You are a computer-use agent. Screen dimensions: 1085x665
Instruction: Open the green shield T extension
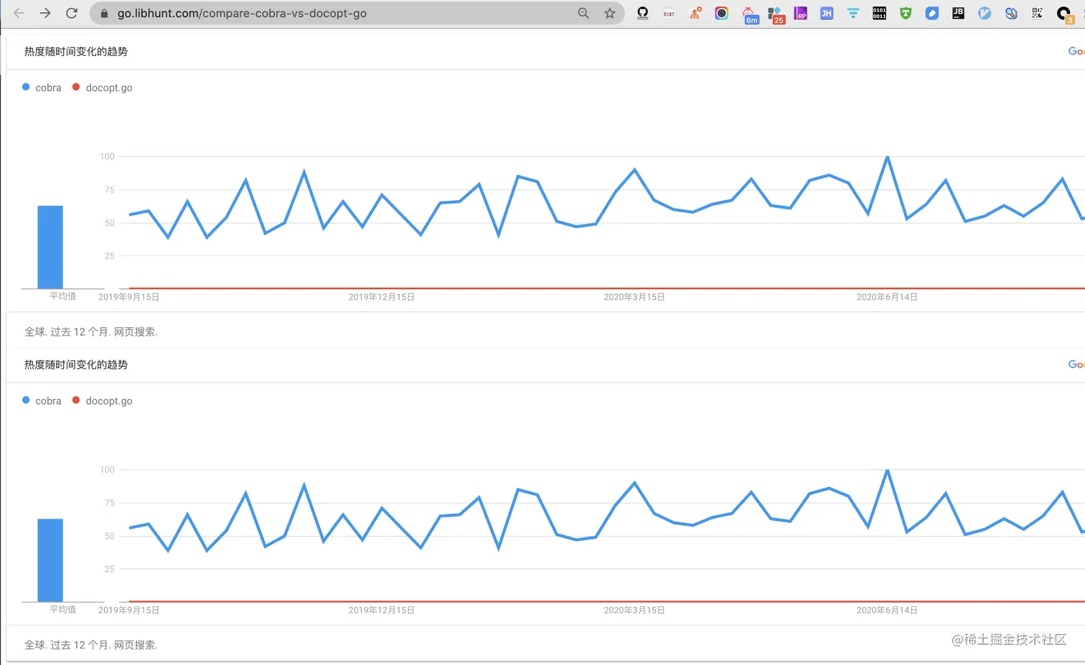[x=906, y=13]
